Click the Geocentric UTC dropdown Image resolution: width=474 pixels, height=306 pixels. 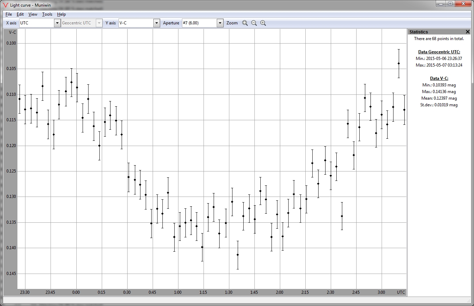coord(82,23)
